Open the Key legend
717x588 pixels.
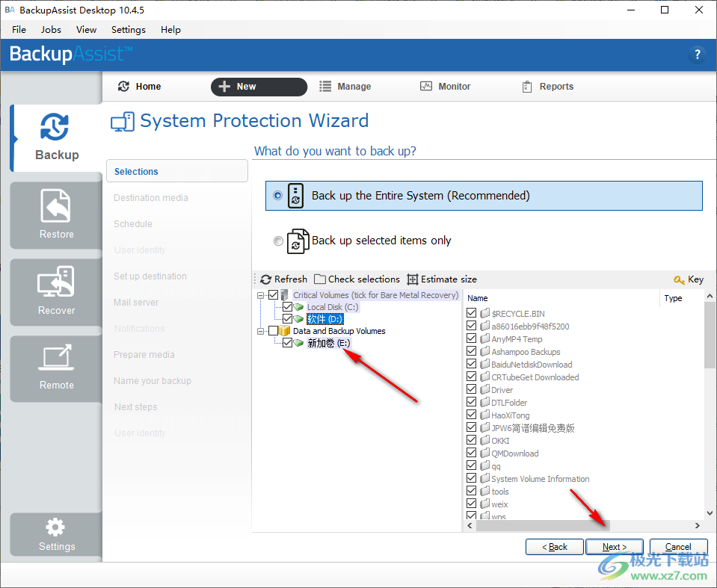pyautogui.click(x=689, y=279)
